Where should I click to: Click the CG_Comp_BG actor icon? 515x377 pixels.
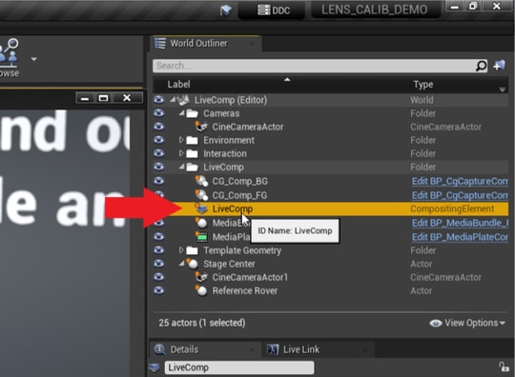pos(201,181)
